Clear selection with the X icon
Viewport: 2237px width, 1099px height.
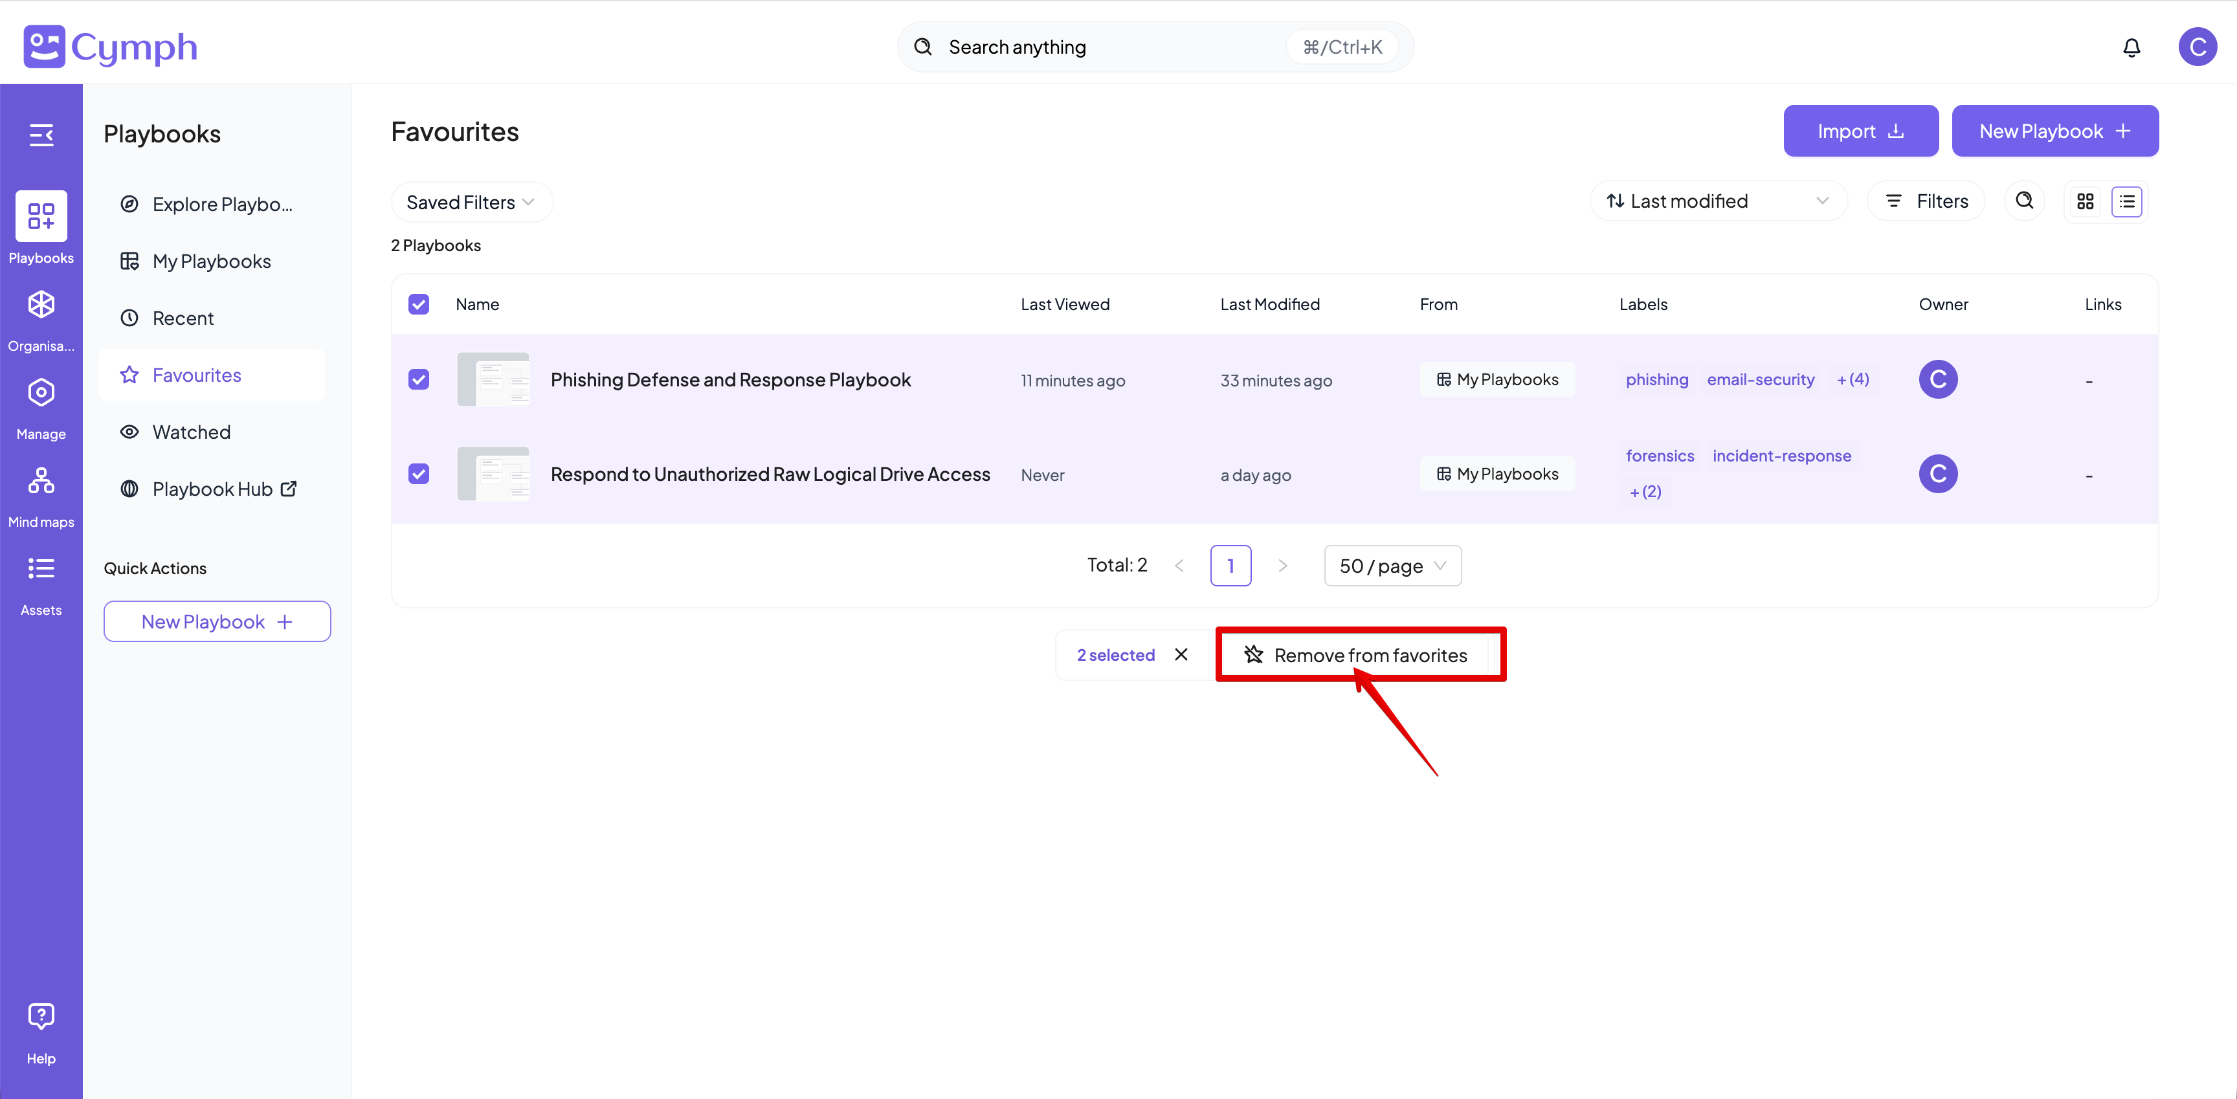coord(1181,654)
